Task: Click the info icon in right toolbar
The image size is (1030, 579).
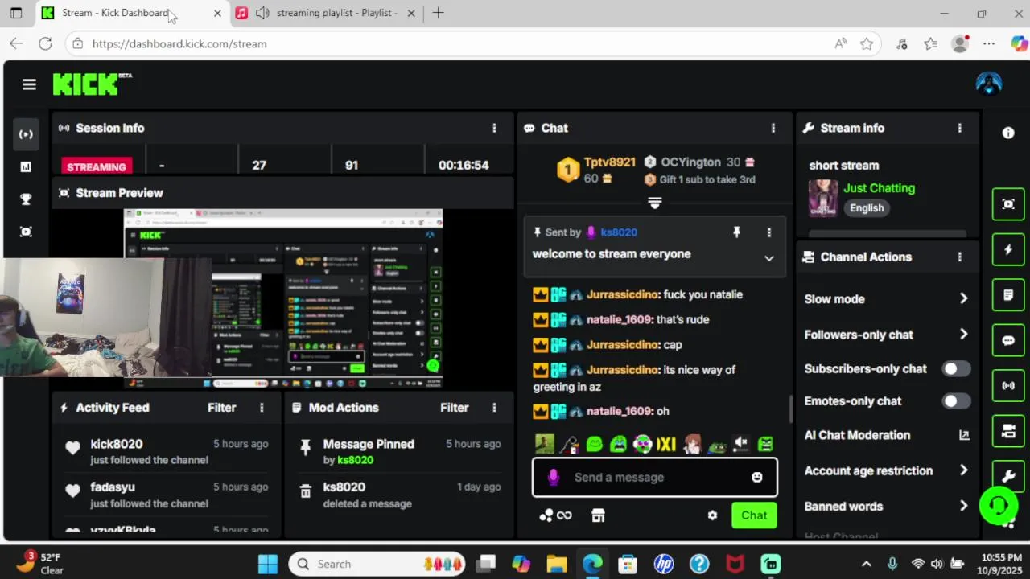Action: coord(1008,133)
